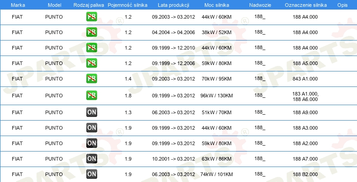The image size is (357, 182).
Task: Click the Model column header
Action: 55,5
